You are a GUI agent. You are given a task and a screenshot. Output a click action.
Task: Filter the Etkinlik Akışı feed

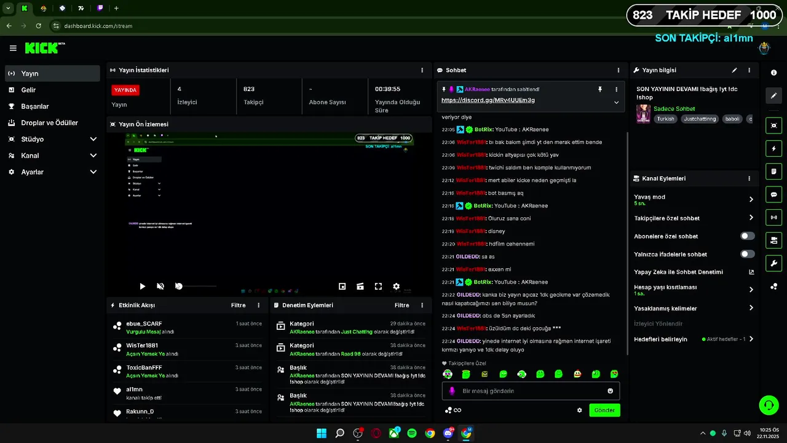click(238, 305)
